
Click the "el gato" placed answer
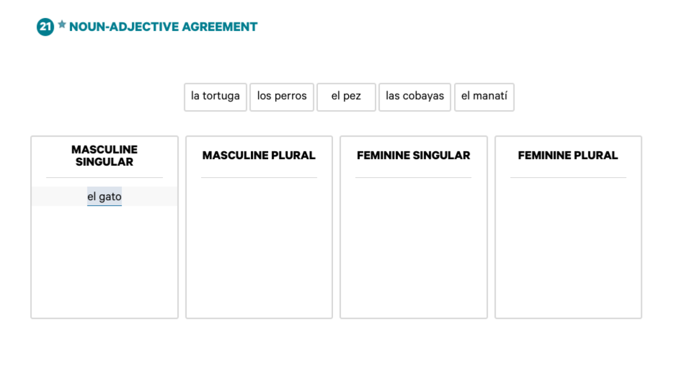[104, 197]
